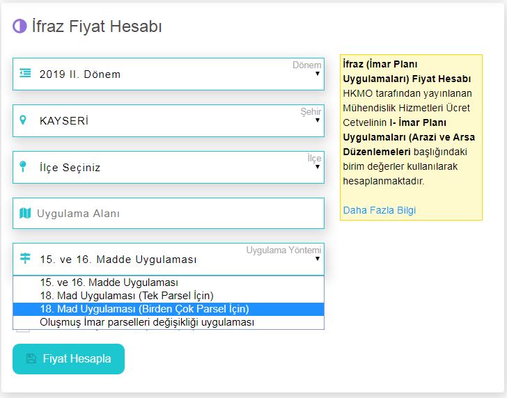Click the "İlçe Seçiniz" placeholder text

click(70, 167)
